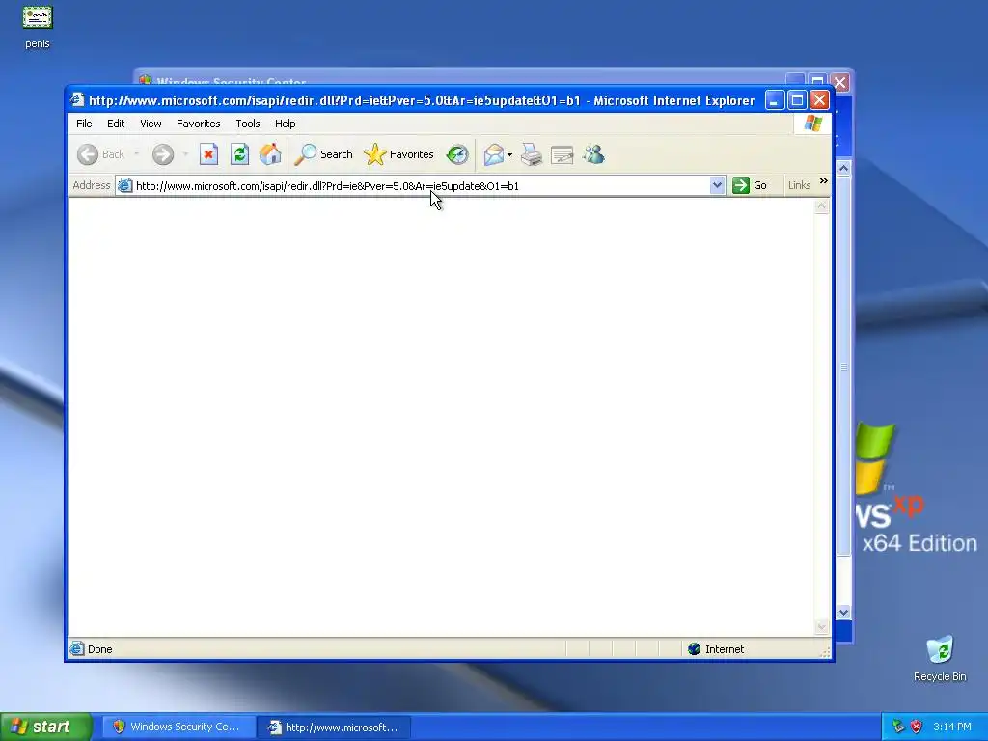The height and width of the screenshot is (741, 988).
Task: Click the Back arrow button
Action: point(100,154)
